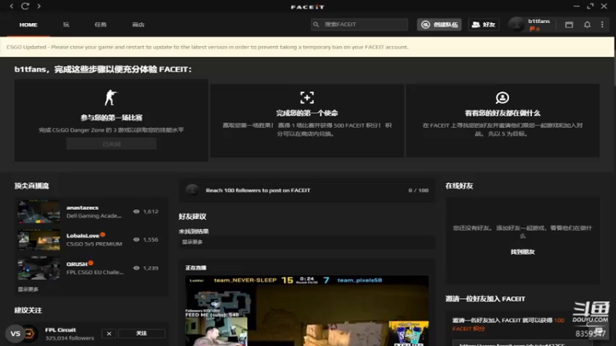The image size is (616, 346).
Task: Switch to the 任务 tab
Action: pos(100,25)
